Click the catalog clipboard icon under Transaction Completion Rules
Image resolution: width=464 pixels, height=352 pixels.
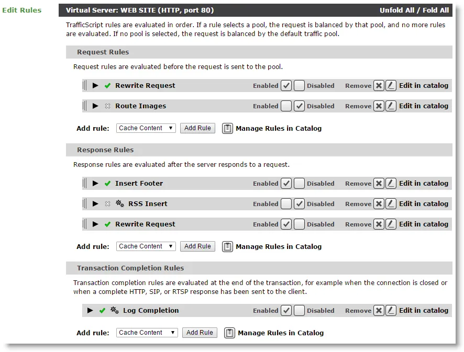pyautogui.click(x=229, y=333)
